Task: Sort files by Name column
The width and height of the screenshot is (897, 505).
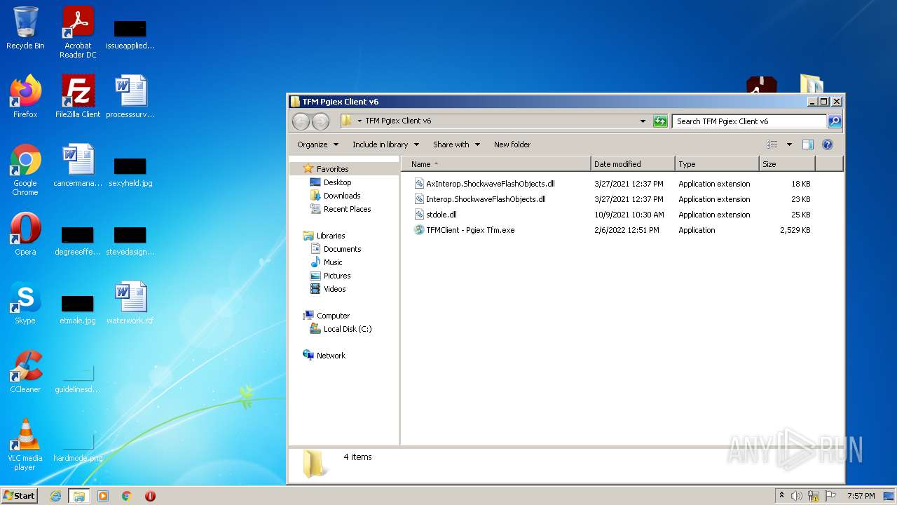Action: pos(496,164)
